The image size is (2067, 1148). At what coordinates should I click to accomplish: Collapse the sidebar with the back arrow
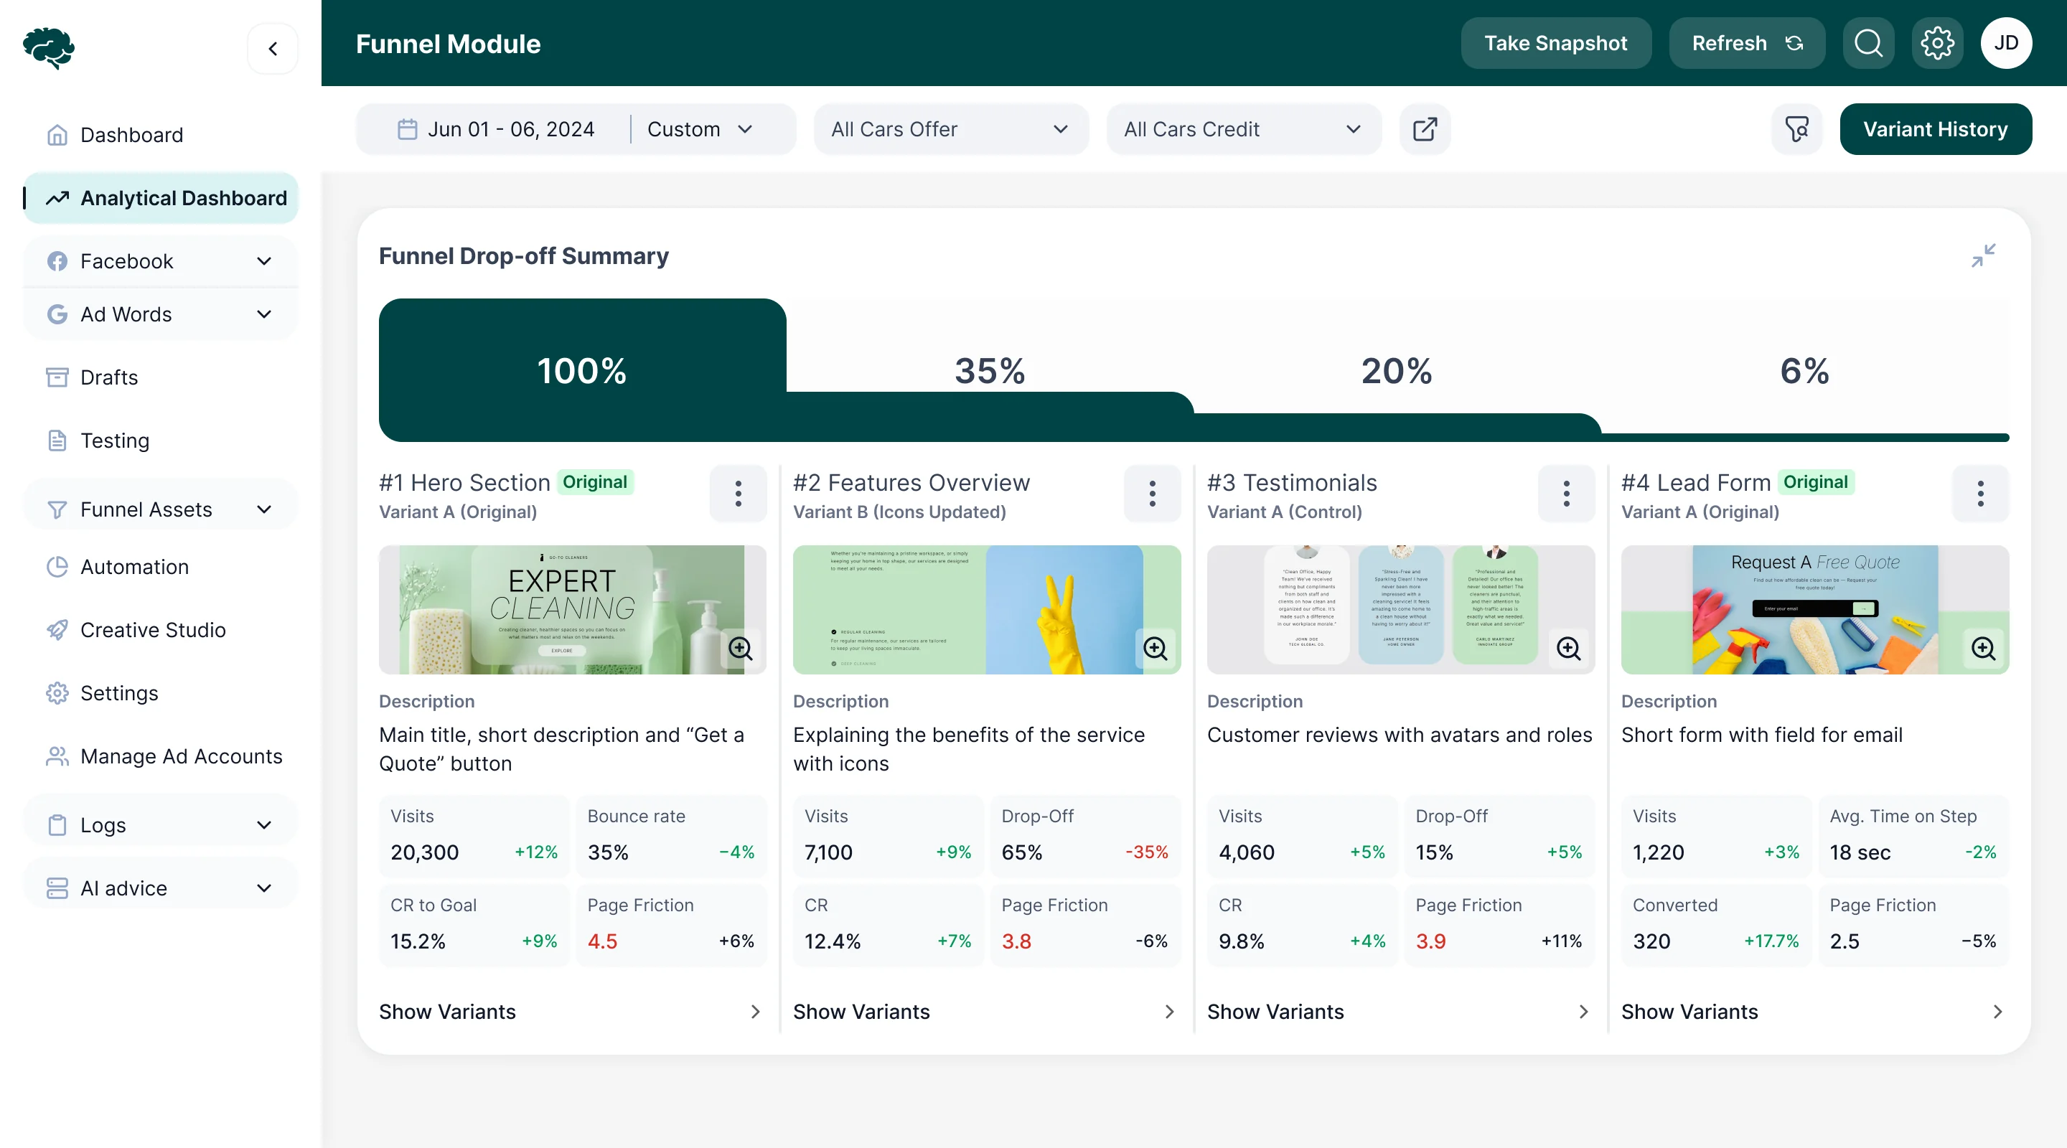pyautogui.click(x=273, y=49)
